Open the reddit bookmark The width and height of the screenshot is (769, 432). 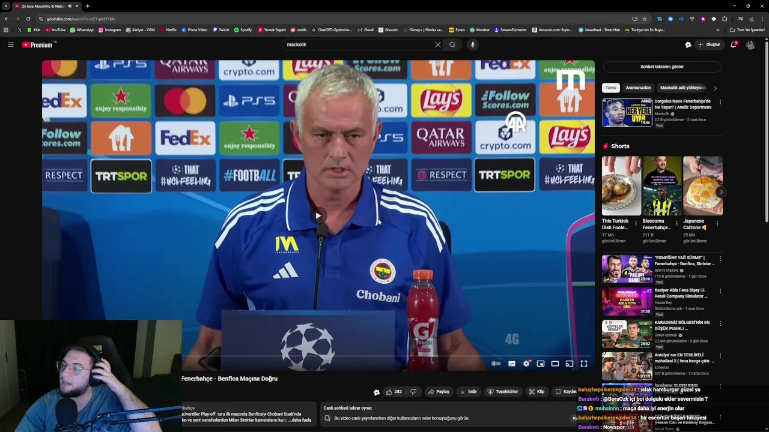pyautogui.click(x=299, y=29)
